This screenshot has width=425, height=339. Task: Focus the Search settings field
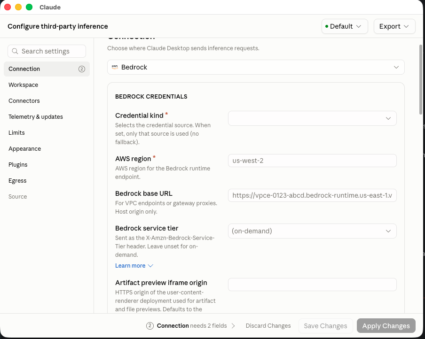pos(47,51)
